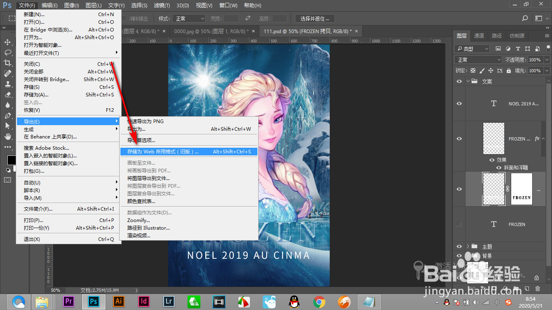Viewport: 552px width, 310px height.
Task: Collapse the 文案 layer group
Action: [468, 81]
